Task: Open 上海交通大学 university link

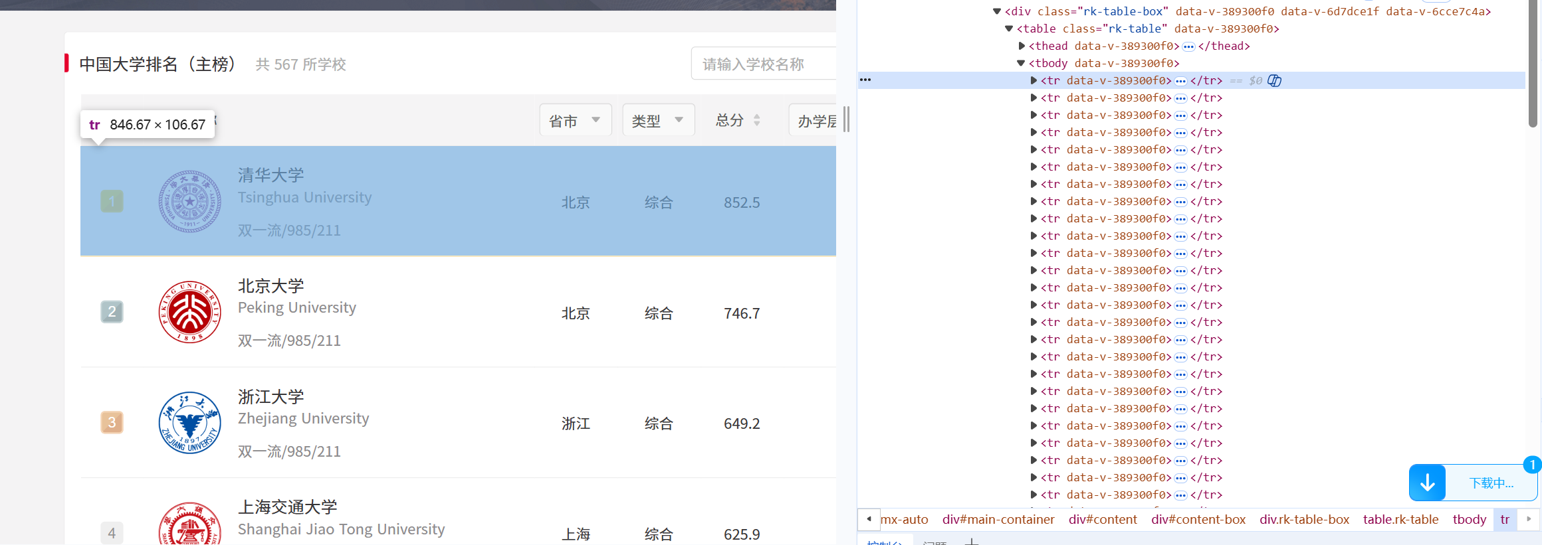Action: pos(288,507)
